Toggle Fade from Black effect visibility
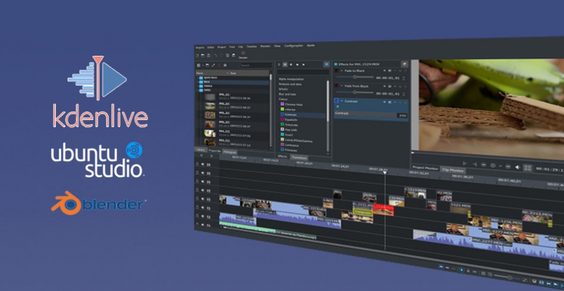Image resolution: width=564 pixels, height=291 pixels. [385, 86]
